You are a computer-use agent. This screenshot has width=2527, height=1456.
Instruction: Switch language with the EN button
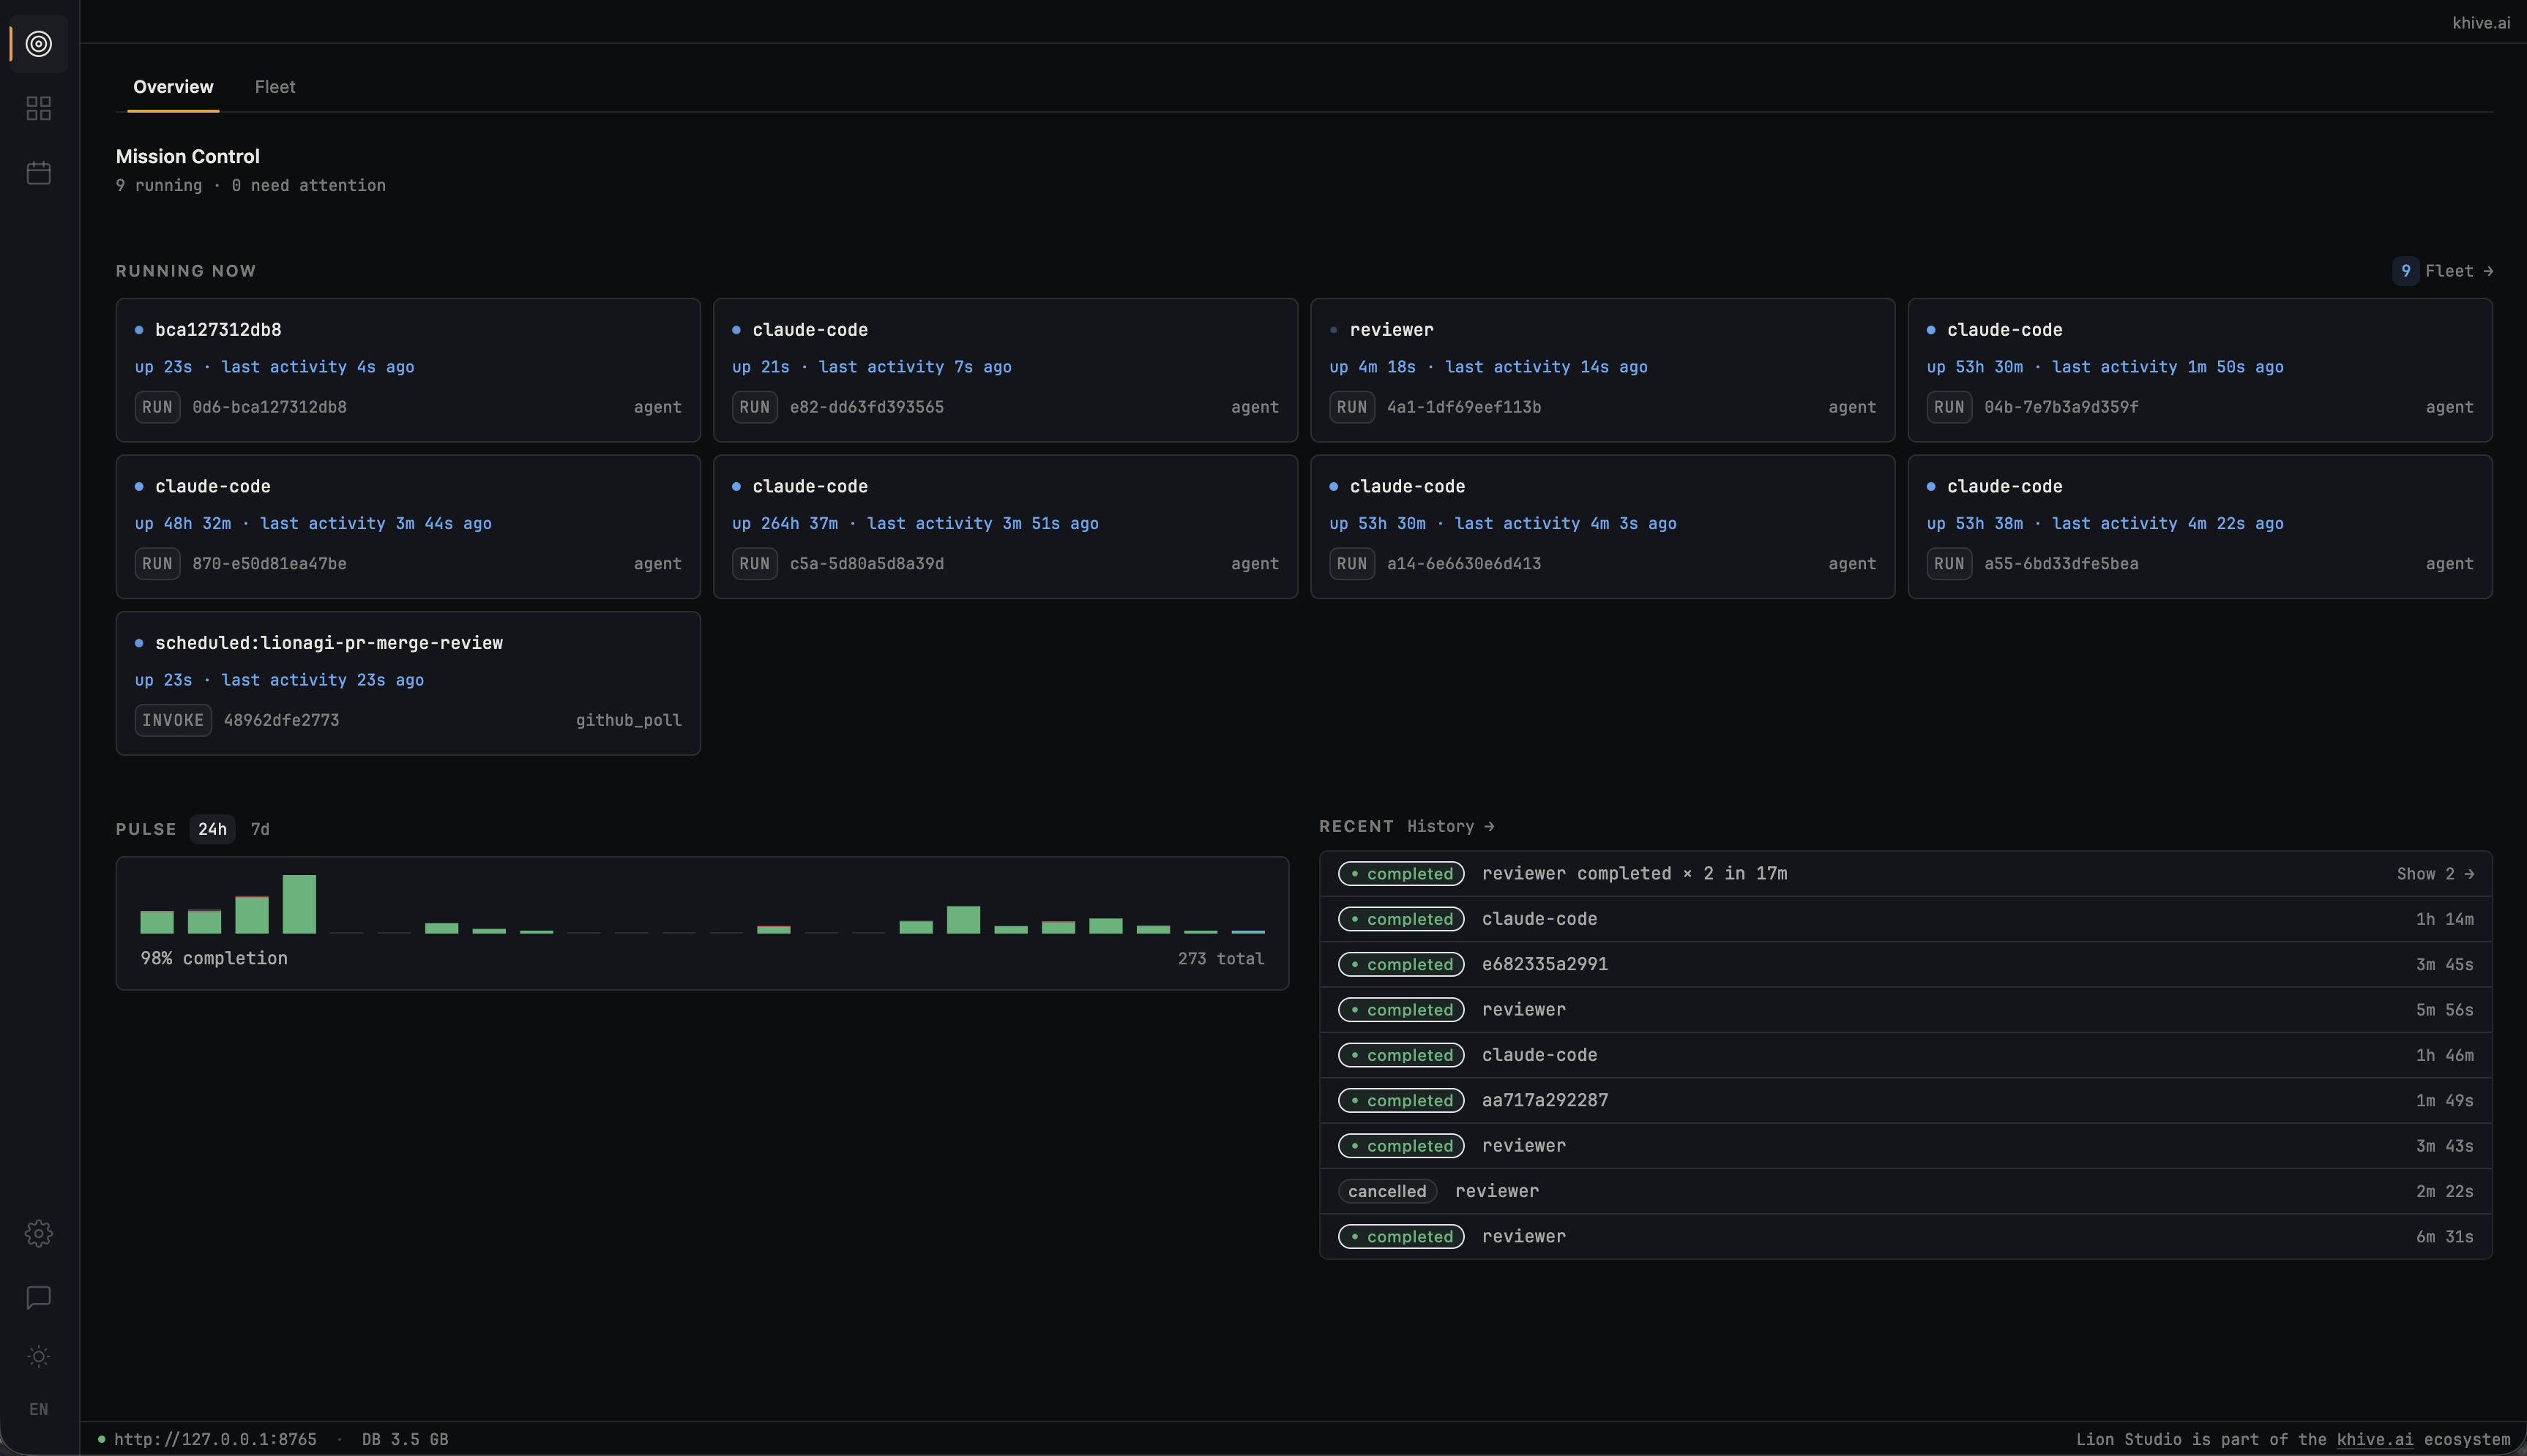click(39, 1409)
